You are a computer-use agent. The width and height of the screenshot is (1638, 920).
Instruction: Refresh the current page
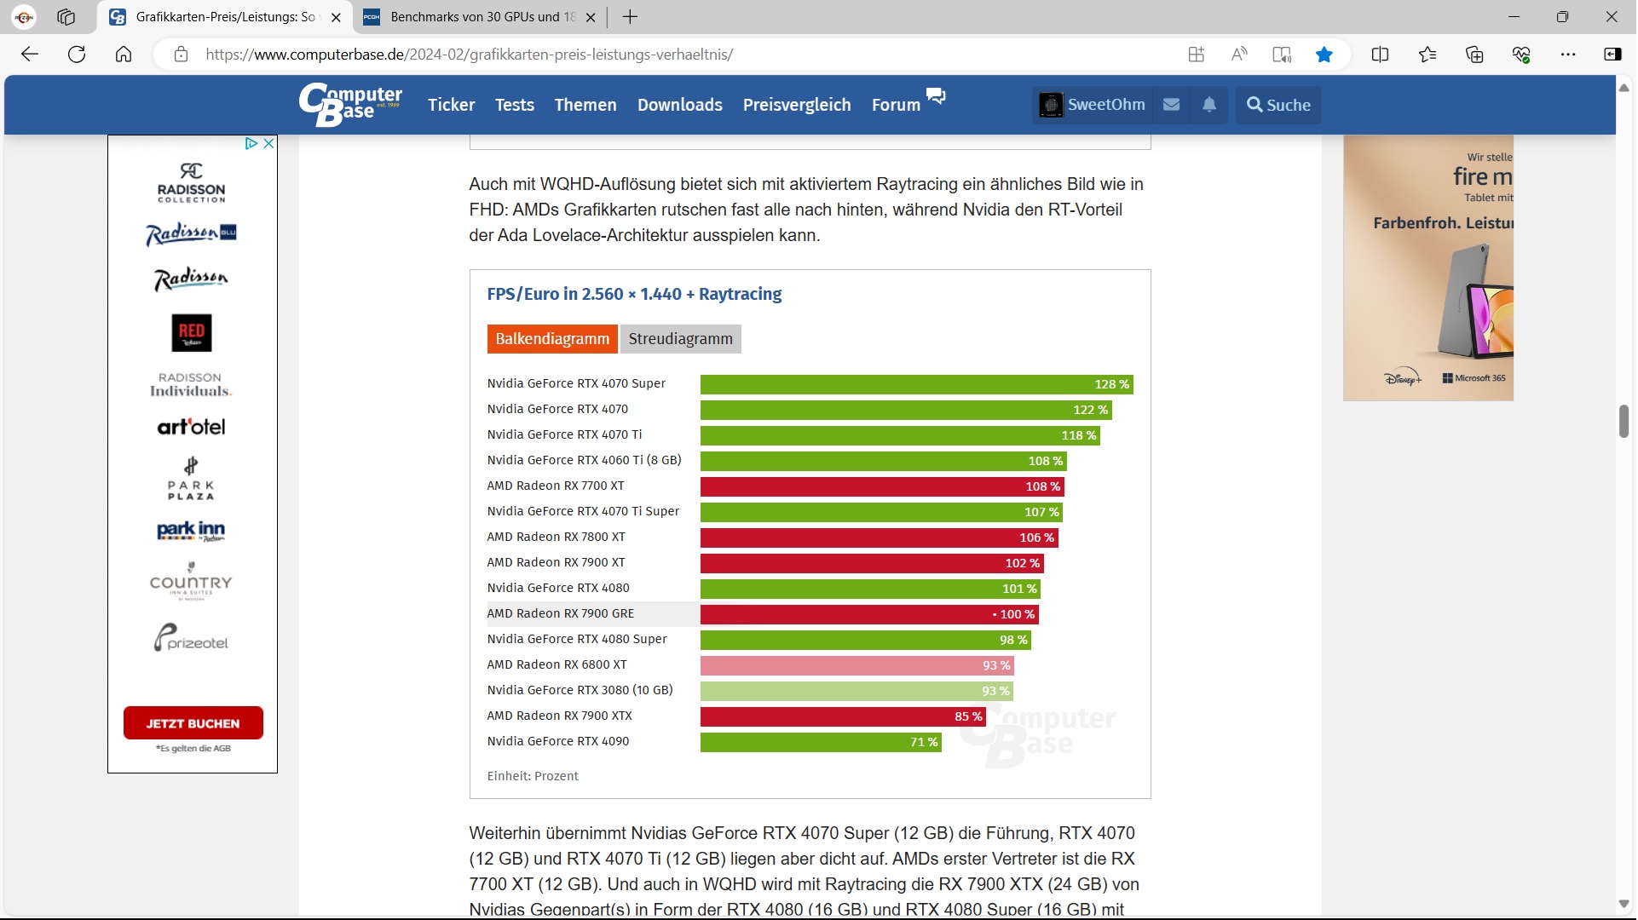[x=77, y=55]
